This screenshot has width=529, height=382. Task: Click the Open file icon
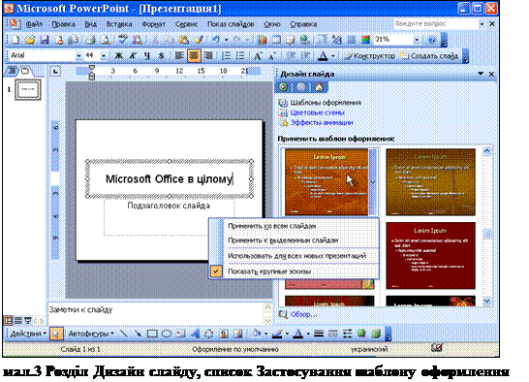pos(30,40)
